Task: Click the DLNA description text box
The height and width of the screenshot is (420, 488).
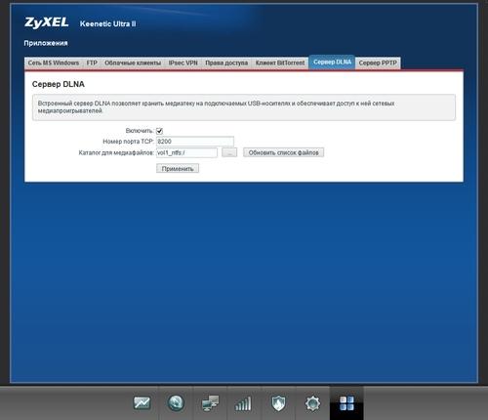Action: click(244, 107)
